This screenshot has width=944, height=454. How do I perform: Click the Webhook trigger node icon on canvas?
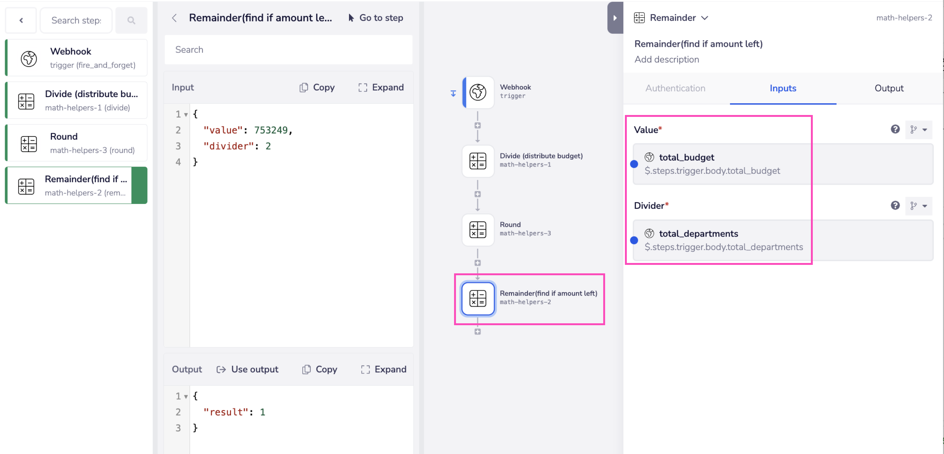tap(478, 92)
